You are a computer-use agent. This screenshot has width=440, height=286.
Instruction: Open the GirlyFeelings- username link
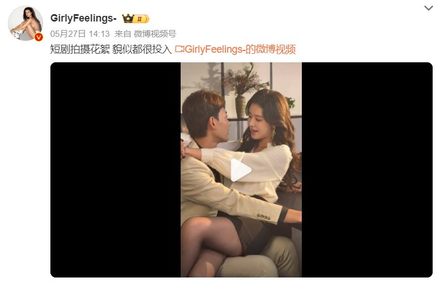point(83,18)
